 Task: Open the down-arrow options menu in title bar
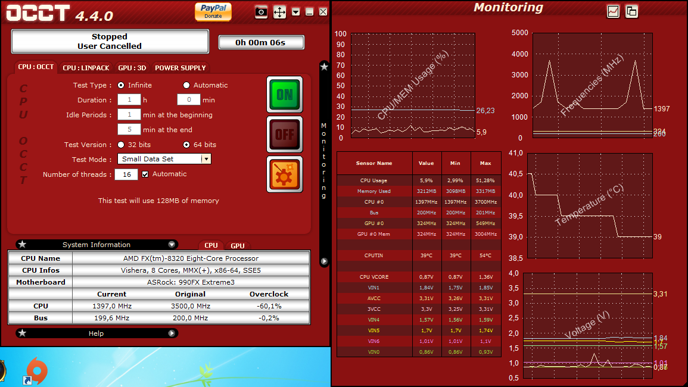(x=295, y=12)
